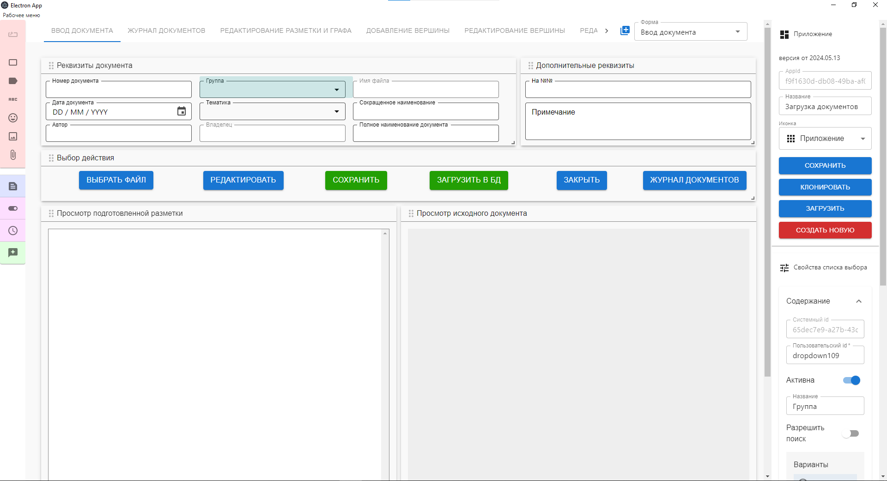Expand the Тематика dropdown
The height and width of the screenshot is (481, 887).
point(337,111)
